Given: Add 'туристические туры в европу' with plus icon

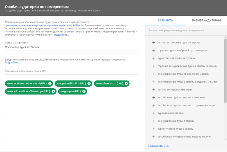Looking at the screenshot, I should 154,129.
